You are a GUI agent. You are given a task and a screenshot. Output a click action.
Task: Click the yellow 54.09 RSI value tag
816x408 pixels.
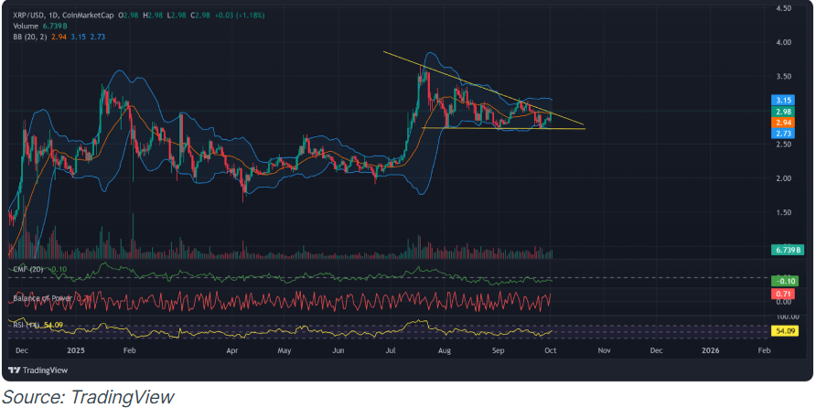tap(783, 329)
